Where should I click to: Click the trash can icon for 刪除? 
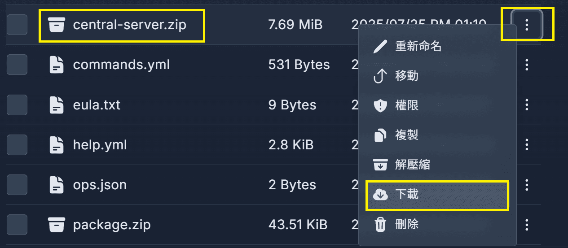click(x=380, y=224)
